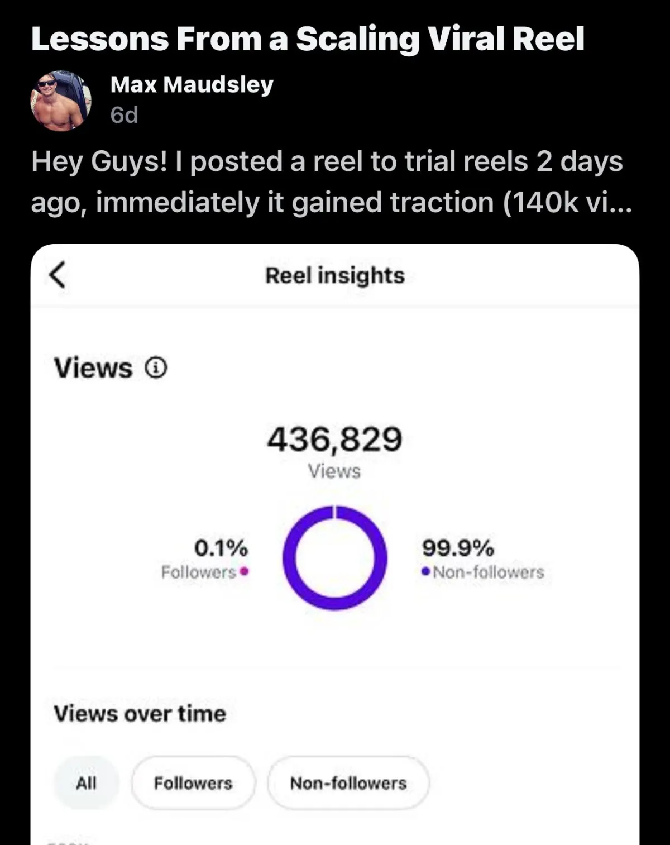Select the All views filter
670x845 pixels.
86,783
